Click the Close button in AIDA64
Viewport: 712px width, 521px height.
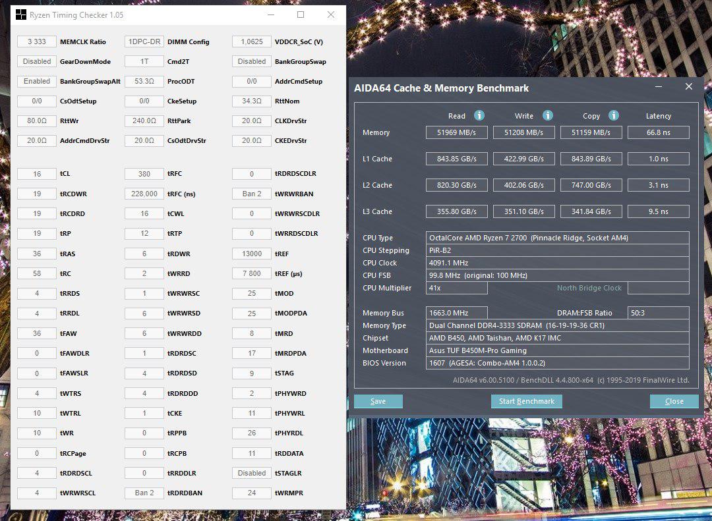674,401
